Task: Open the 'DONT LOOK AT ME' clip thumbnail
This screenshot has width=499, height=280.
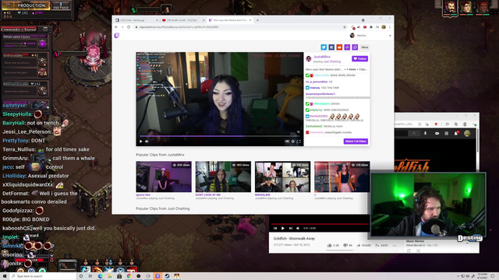Action: 223,177
